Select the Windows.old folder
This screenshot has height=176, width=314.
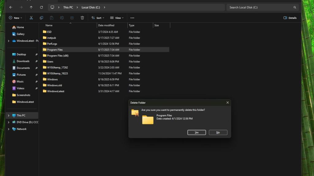[55, 85]
